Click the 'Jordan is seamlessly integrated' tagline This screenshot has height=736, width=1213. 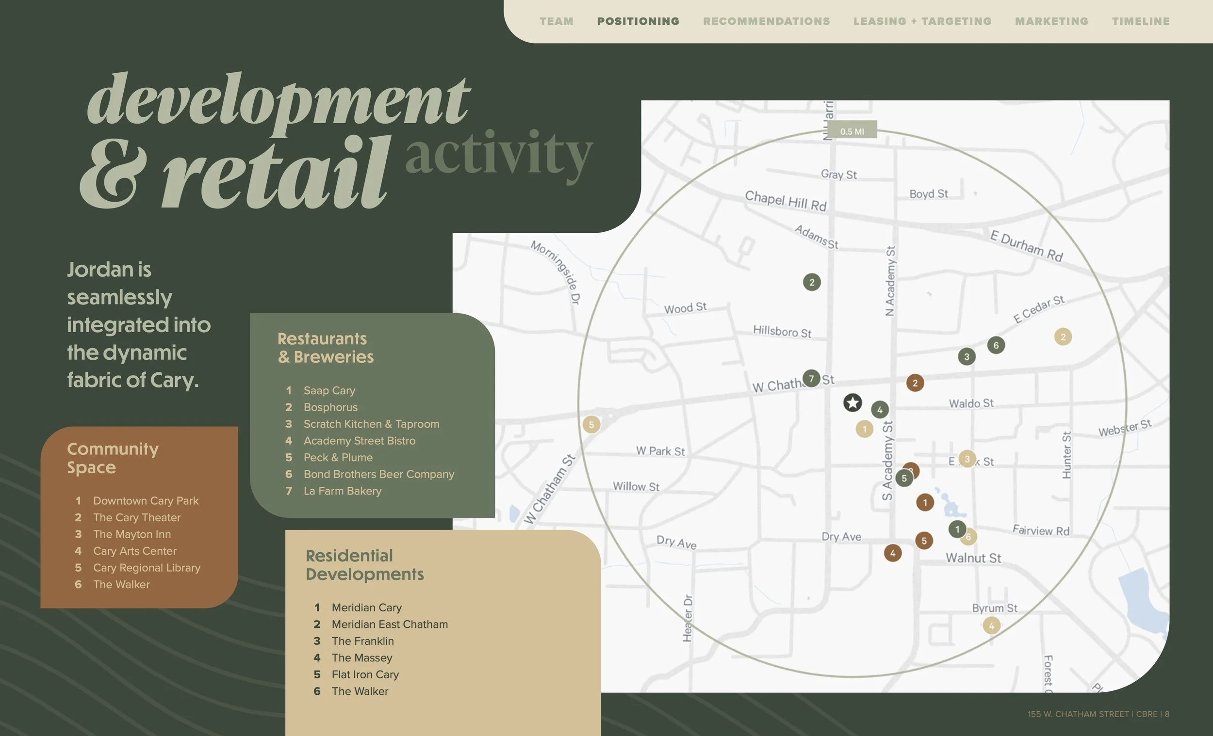pos(139,325)
